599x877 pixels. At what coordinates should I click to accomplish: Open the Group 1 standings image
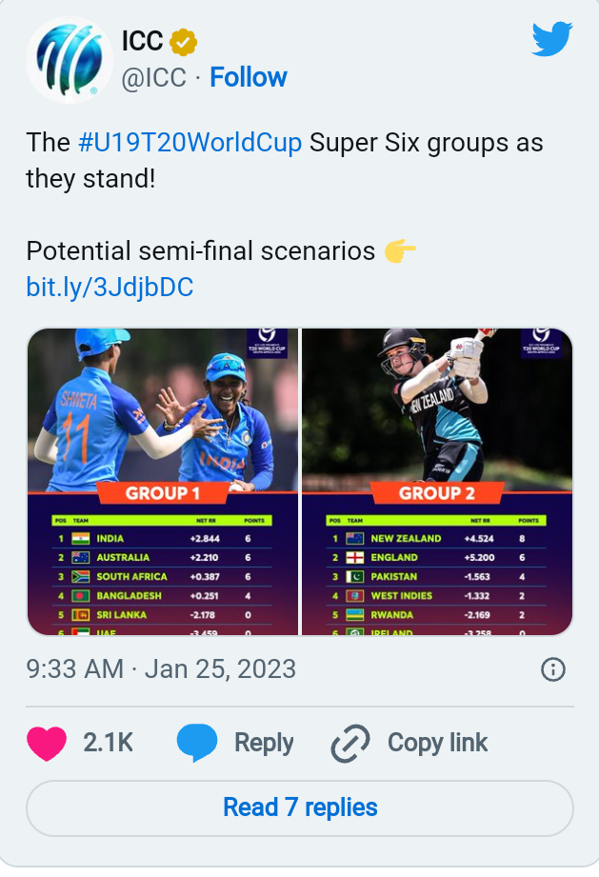pyautogui.click(x=162, y=482)
